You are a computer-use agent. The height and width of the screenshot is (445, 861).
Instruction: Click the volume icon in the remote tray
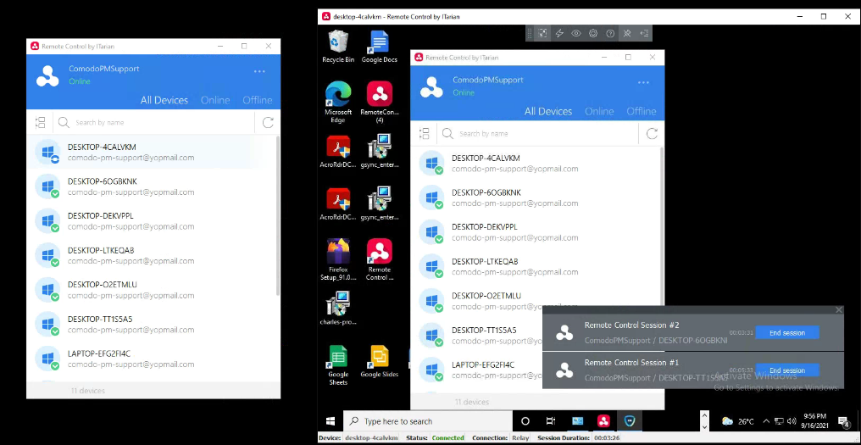click(792, 421)
